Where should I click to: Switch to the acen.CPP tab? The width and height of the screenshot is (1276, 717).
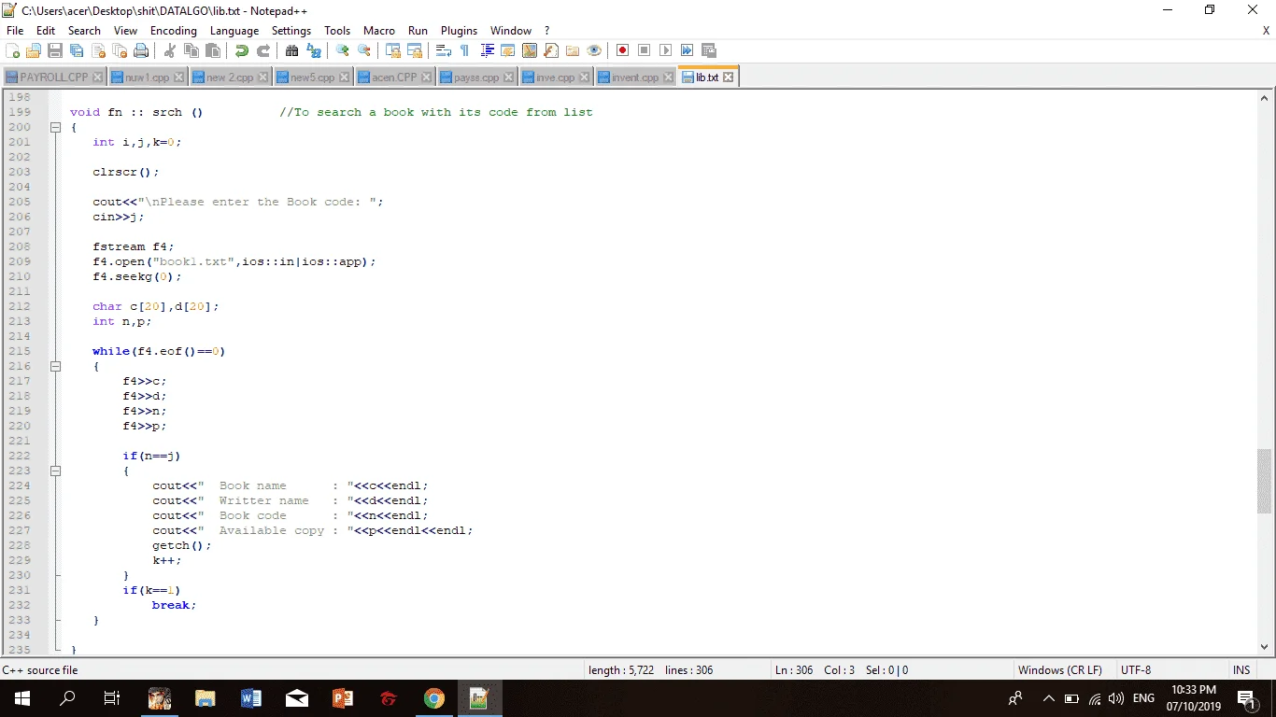pos(394,77)
